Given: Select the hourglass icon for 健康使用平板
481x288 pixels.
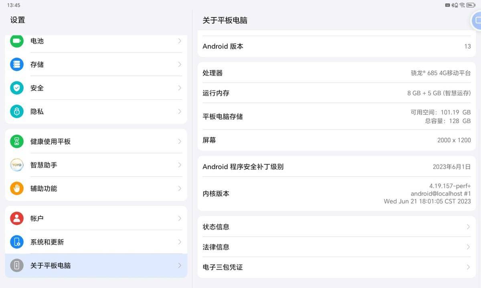Looking at the screenshot, I should pyautogui.click(x=16, y=141).
